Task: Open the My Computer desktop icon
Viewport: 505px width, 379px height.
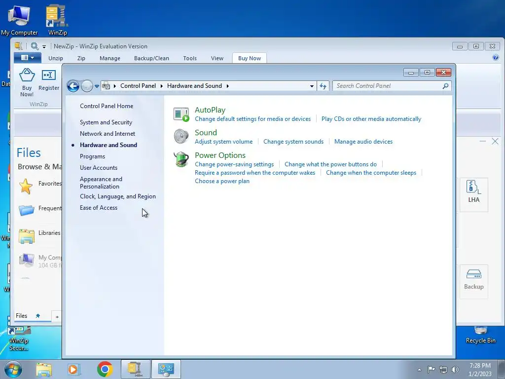Action: 19,20
